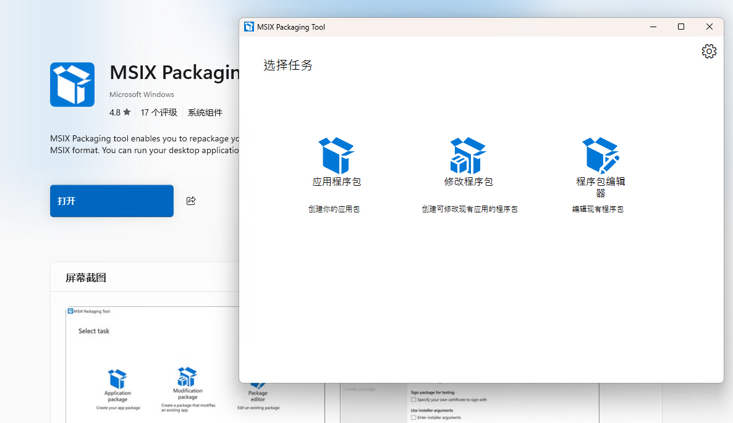Click the 打开 button in Microsoft Store
733x423 pixels.
[112, 201]
